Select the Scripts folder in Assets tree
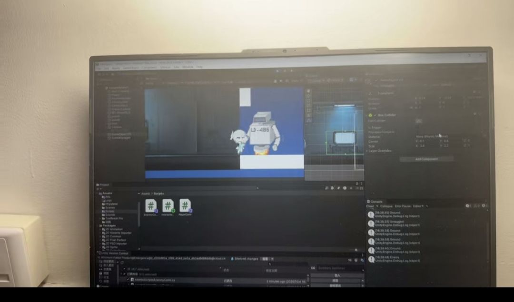514x302 pixels. point(110,211)
